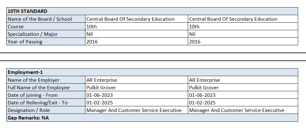Select the rightmost column '2016' year cell
306x128 pixels.
tap(195, 42)
